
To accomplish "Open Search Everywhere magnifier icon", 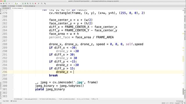I will pyautogui.click(x=42, y=3).
